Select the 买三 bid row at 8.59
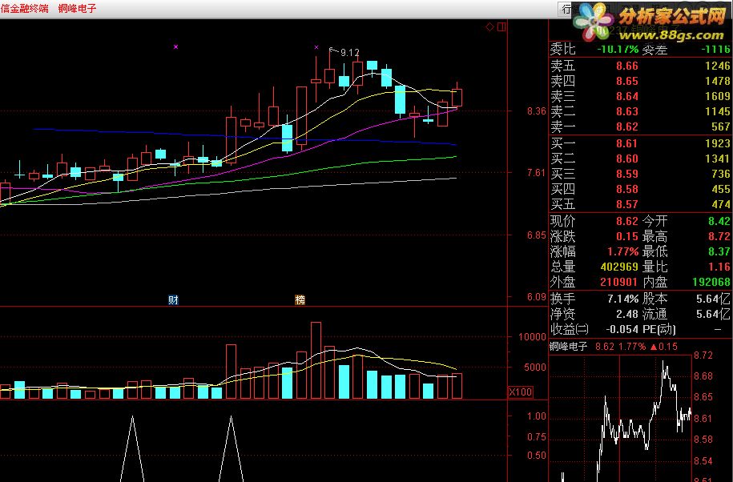Screen dimensions: 733x482 [640, 174]
